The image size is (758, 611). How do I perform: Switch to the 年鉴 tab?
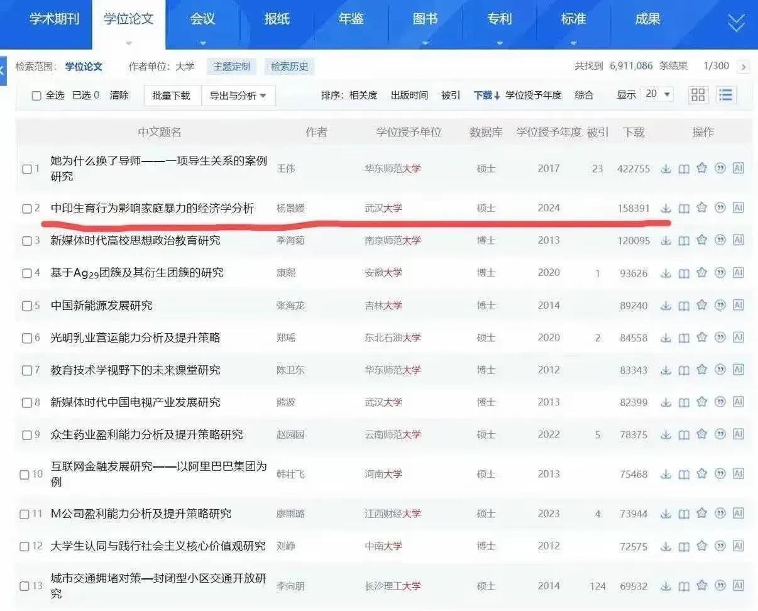click(x=351, y=19)
